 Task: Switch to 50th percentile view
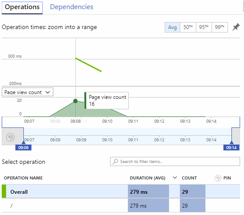[x=188, y=27]
